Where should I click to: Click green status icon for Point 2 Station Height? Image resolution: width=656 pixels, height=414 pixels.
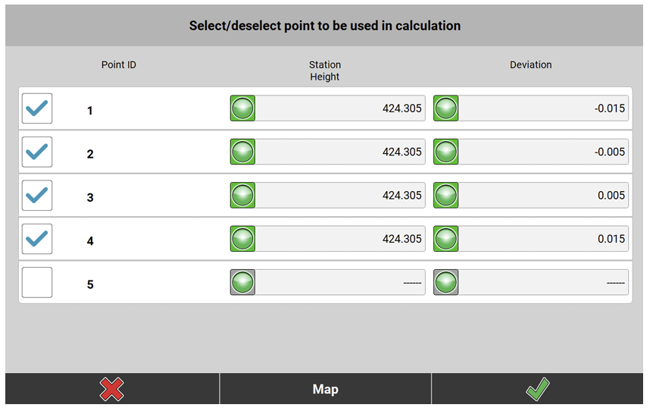242,152
